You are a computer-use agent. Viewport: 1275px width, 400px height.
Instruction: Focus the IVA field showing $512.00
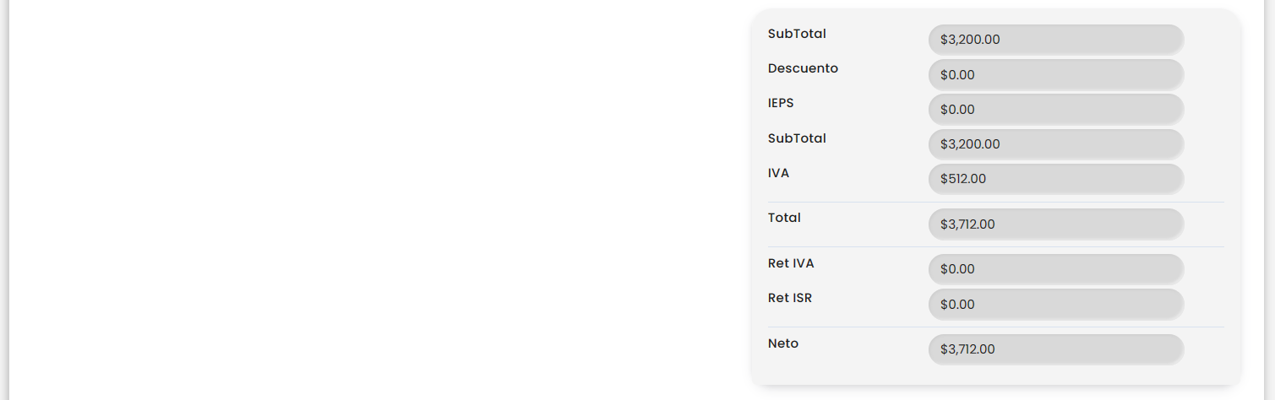pos(1055,179)
